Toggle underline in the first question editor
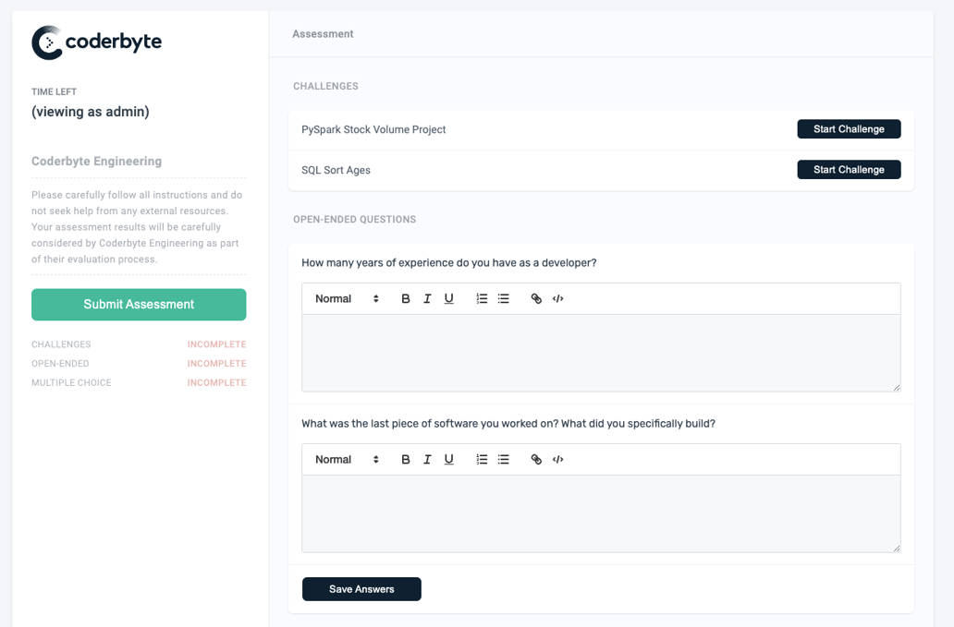 pyautogui.click(x=449, y=299)
